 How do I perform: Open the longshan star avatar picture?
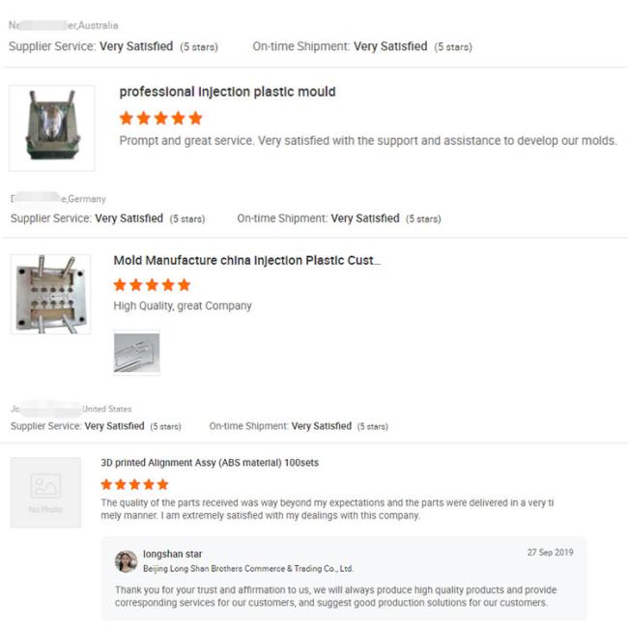(127, 561)
